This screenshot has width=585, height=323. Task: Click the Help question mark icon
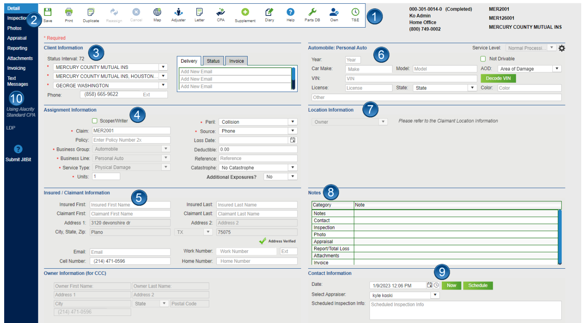point(291,12)
